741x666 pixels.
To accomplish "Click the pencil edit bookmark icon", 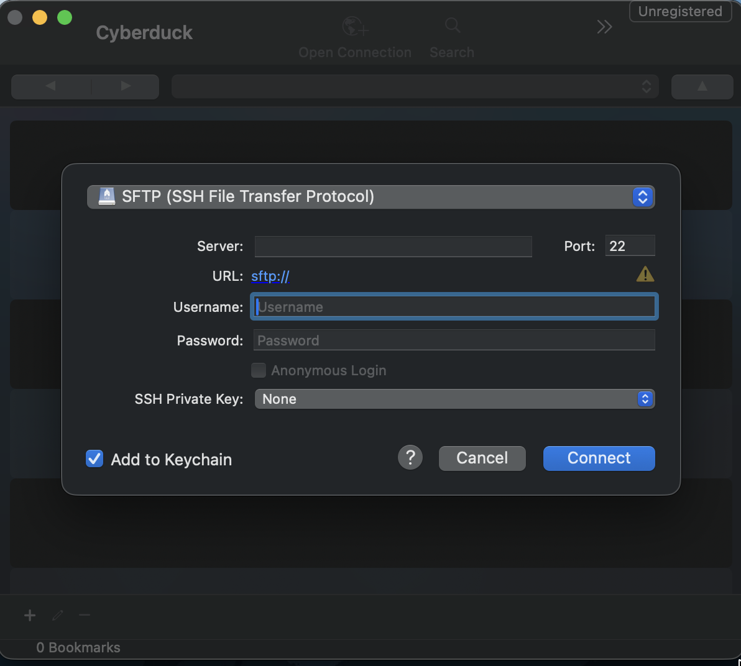I will pos(58,616).
